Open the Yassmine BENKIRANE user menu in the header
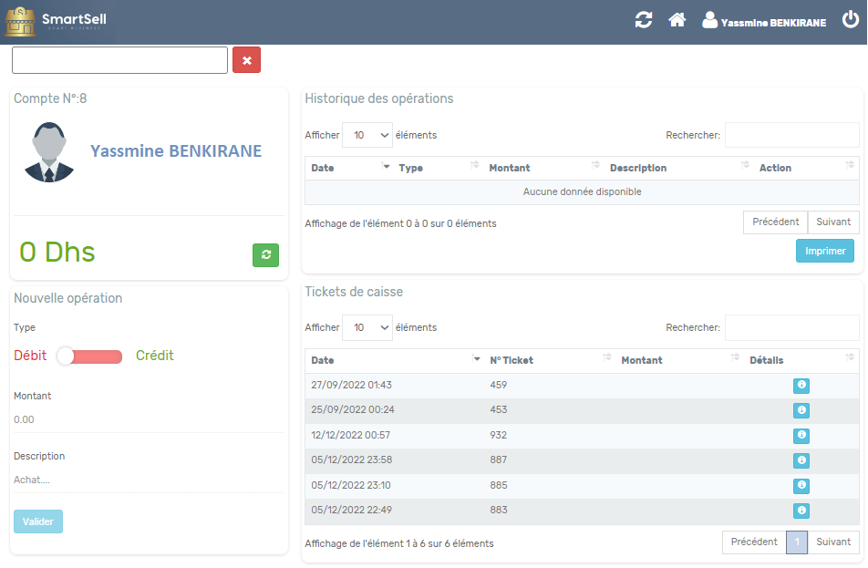868x568 pixels. coord(764,21)
